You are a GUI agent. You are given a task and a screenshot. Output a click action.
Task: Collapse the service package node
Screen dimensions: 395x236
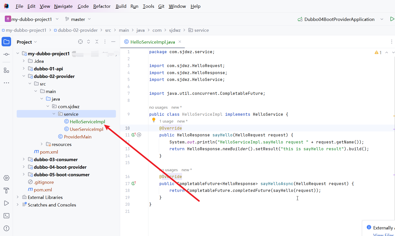pyautogui.click(x=54, y=114)
